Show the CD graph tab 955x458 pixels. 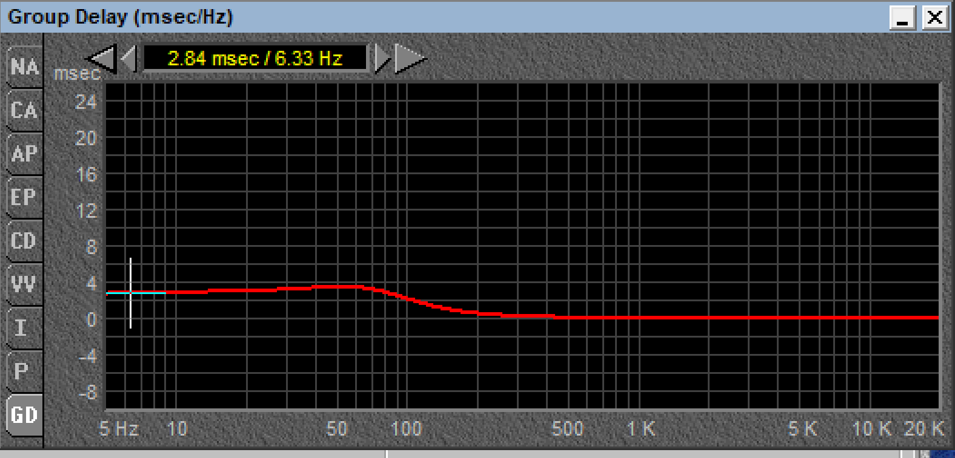pos(24,241)
